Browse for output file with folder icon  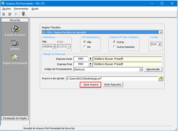point(161,79)
